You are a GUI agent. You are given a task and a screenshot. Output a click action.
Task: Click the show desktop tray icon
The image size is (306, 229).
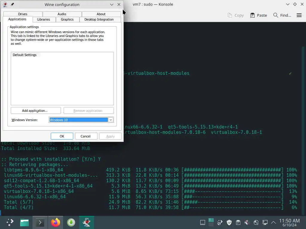click(x=202, y=222)
